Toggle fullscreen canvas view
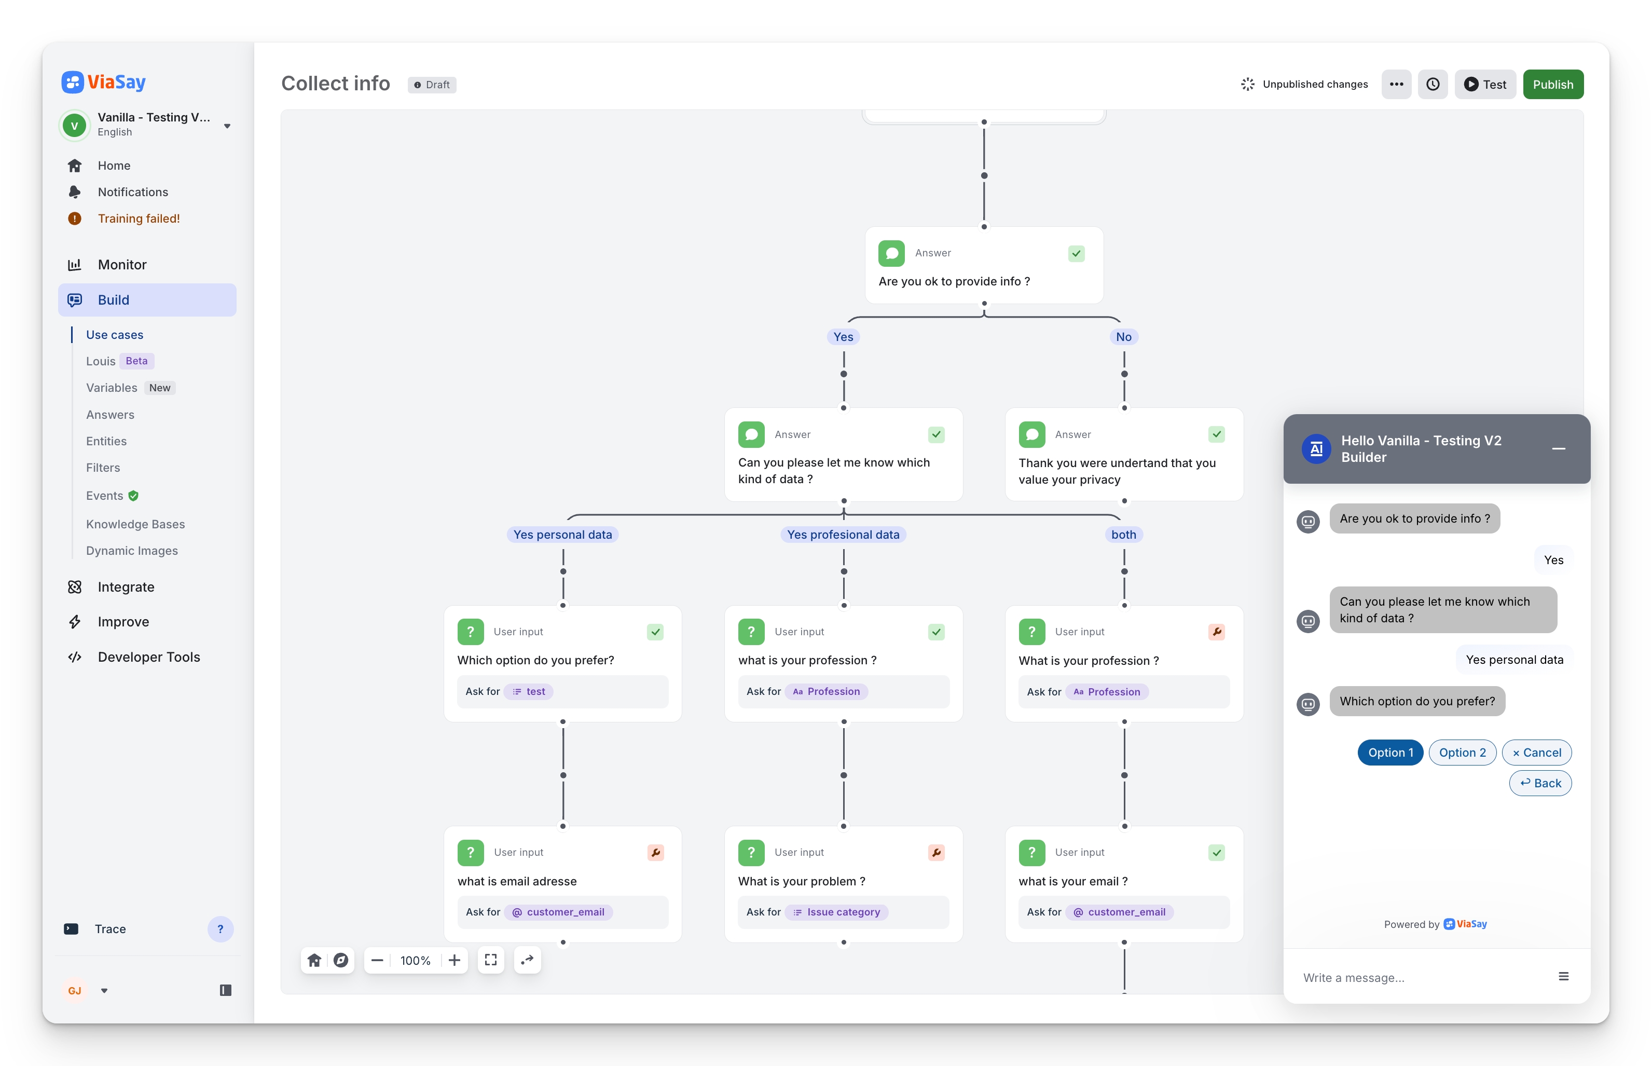Image resolution: width=1652 pixels, height=1066 pixels. (x=490, y=960)
